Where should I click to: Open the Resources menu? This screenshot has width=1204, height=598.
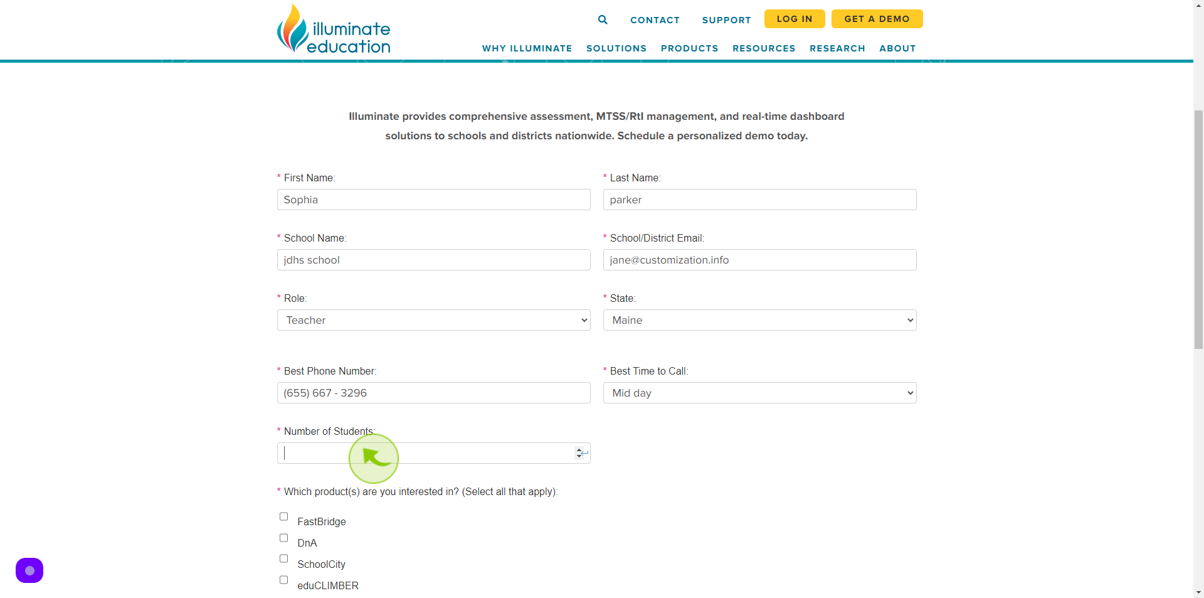(764, 48)
